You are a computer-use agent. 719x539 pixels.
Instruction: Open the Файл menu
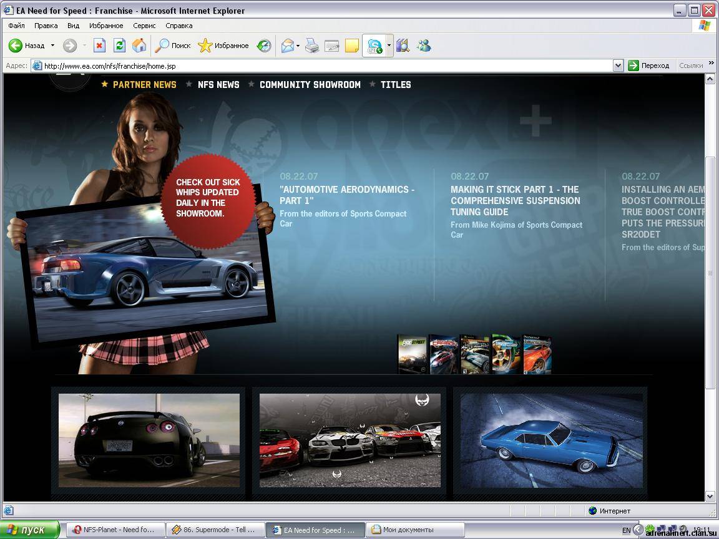pos(16,26)
